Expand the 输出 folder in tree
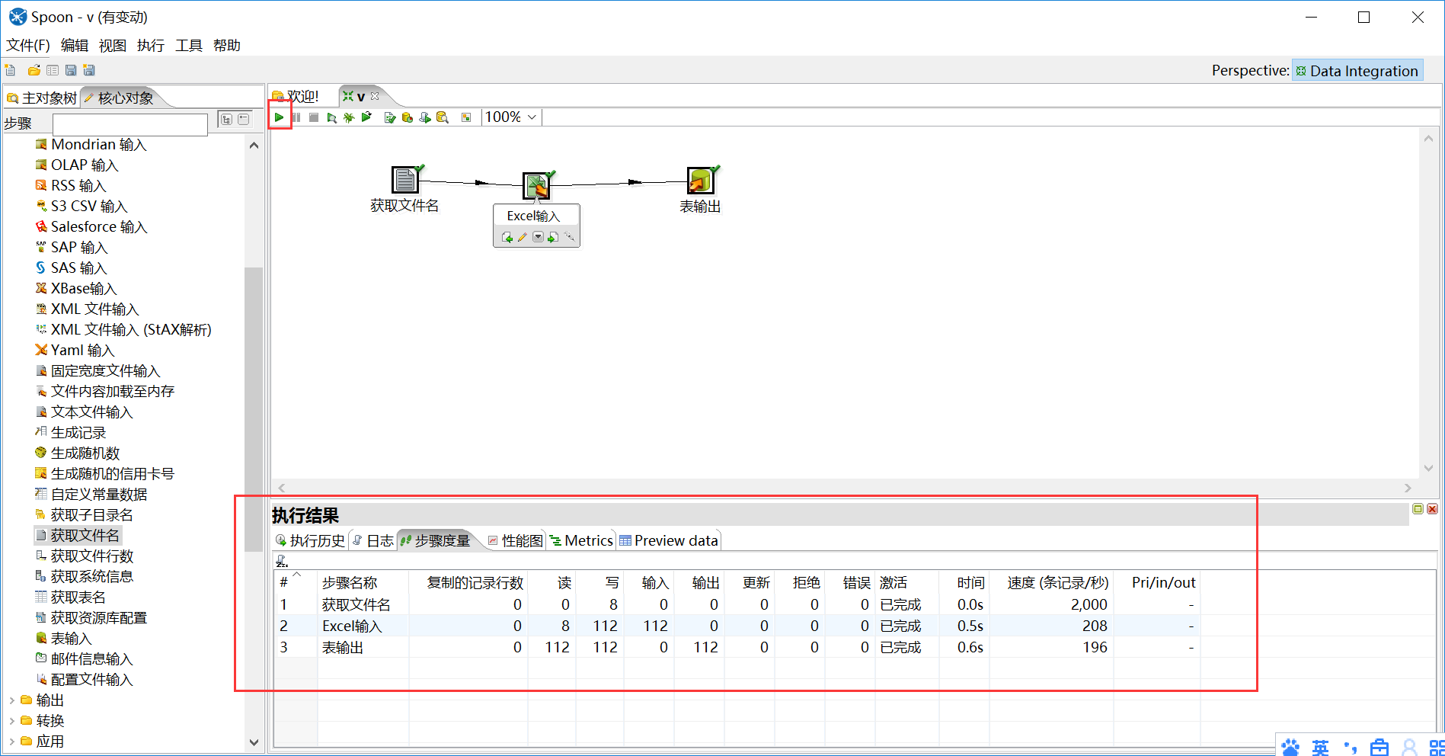The image size is (1445, 756). coord(12,700)
